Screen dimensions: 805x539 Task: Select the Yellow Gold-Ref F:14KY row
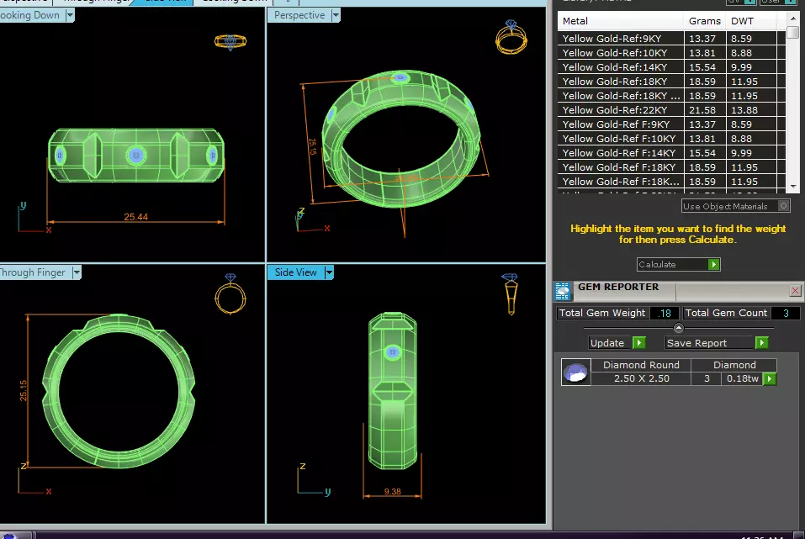click(671, 153)
